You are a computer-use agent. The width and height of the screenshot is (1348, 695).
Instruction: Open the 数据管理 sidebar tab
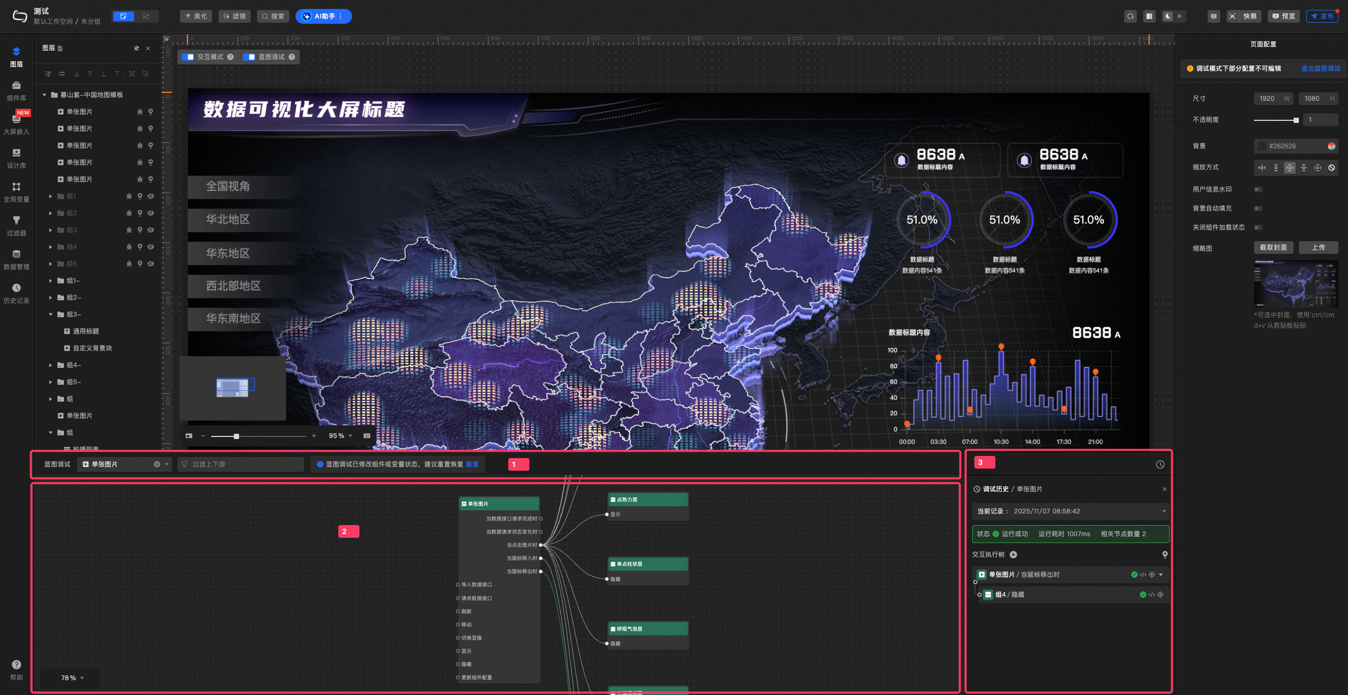click(16, 259)
